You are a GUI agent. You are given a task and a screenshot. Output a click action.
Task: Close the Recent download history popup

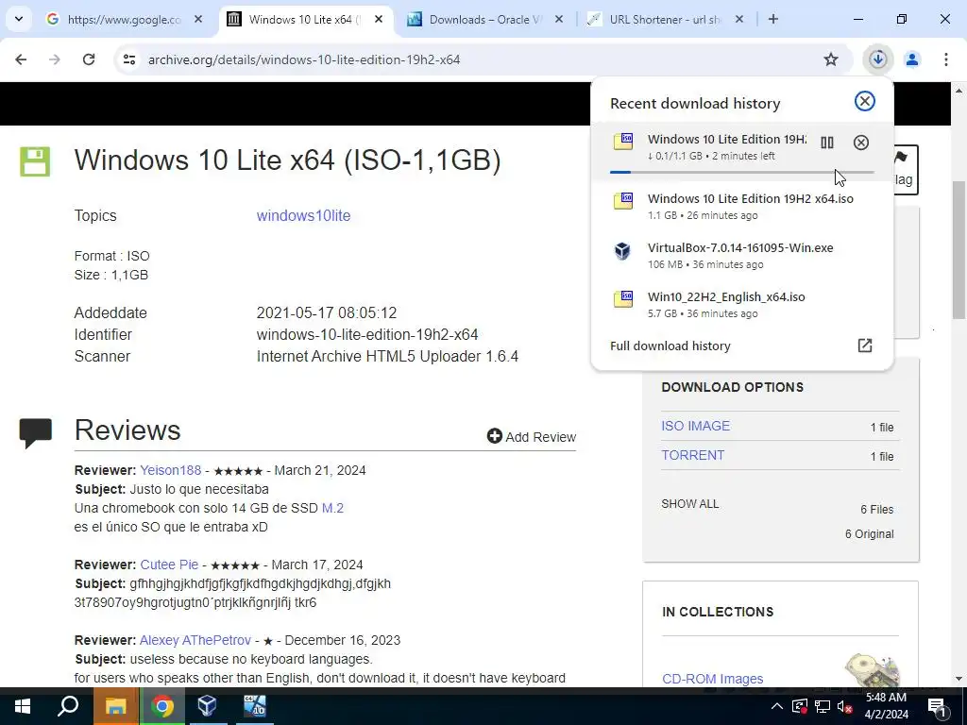[x=865, y=101]
